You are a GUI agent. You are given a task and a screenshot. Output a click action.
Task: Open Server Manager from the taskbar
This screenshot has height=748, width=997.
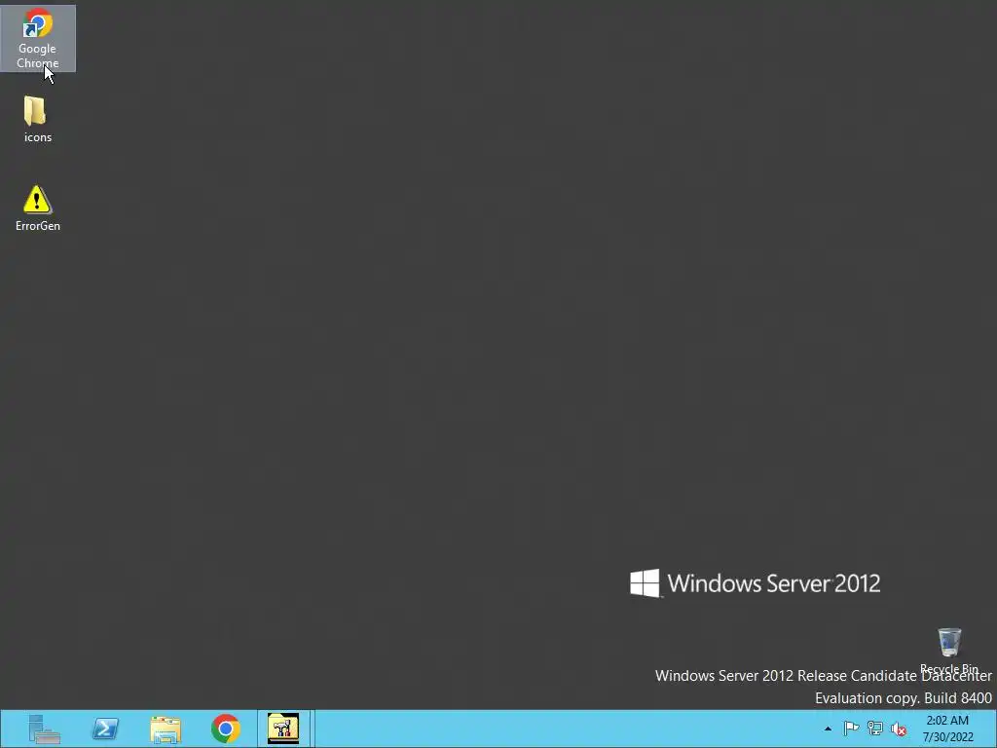[45, 729]
